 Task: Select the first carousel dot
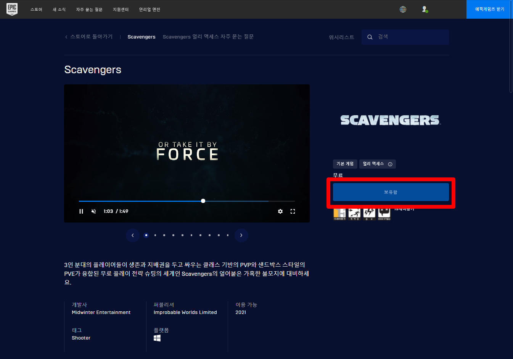(x=146, y=235)
